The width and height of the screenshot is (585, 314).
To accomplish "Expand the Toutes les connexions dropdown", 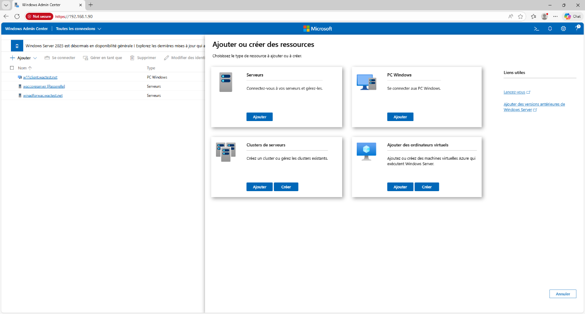I will click(78, 29).
